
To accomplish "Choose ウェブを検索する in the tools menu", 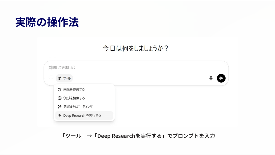I will pos(74,98).
